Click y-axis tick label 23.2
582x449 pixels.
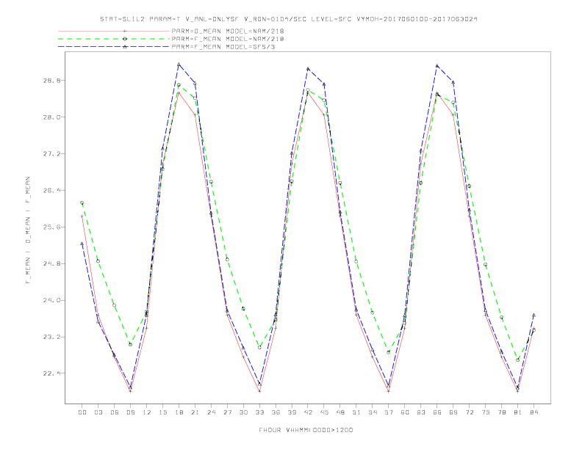(51, 337)
